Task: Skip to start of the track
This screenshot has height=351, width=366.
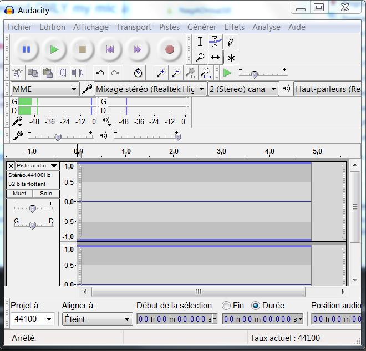Action: click(110, 49)
